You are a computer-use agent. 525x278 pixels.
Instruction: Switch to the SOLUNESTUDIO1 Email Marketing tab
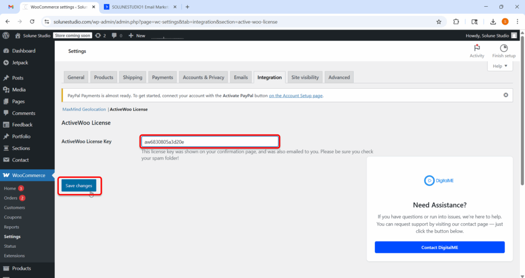point(140,7)
